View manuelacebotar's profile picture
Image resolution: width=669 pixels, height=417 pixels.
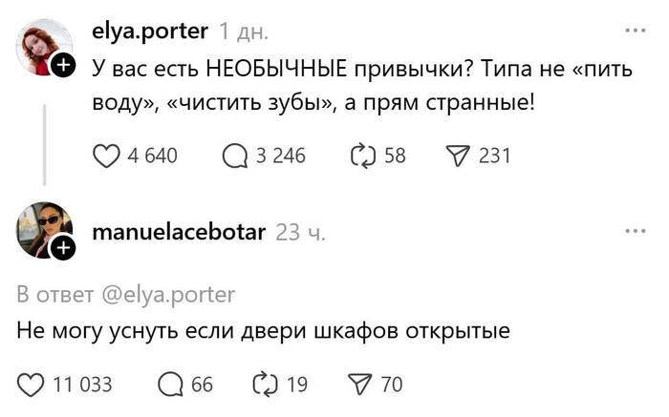[x=42, y=229]
